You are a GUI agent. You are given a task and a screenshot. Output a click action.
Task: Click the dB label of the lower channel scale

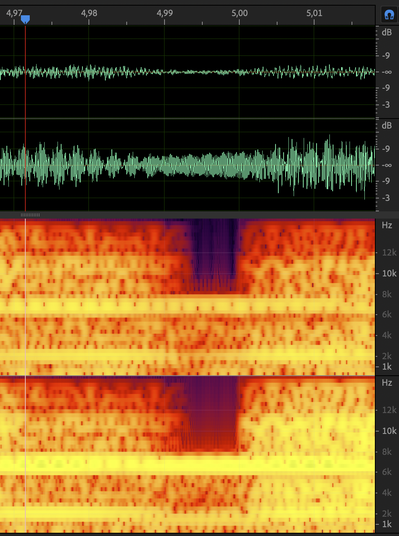point(387,126)
